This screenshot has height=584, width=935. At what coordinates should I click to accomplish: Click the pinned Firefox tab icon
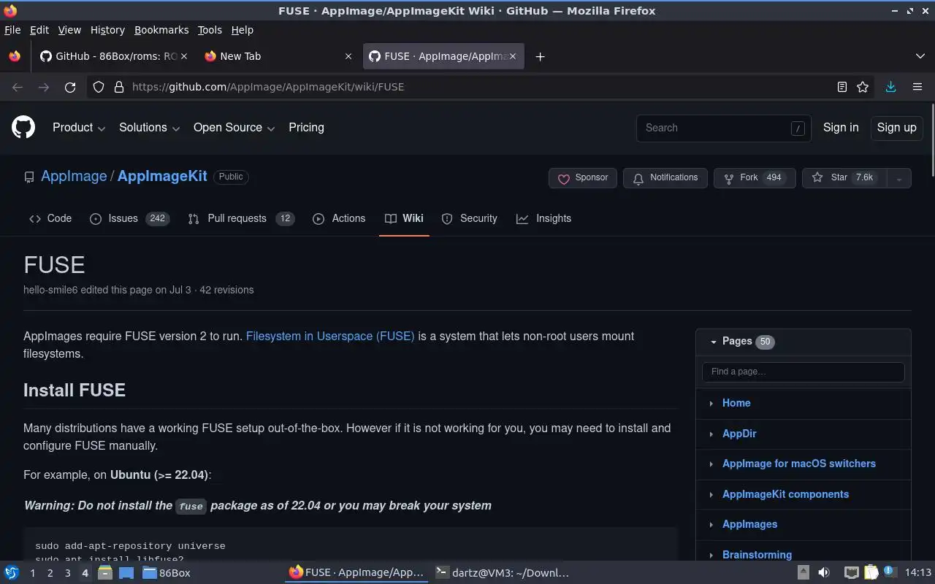pyautogui.click(x=15, y=56)
